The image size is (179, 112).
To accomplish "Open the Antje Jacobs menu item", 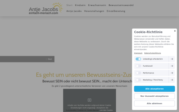I will tap(74, 11).
